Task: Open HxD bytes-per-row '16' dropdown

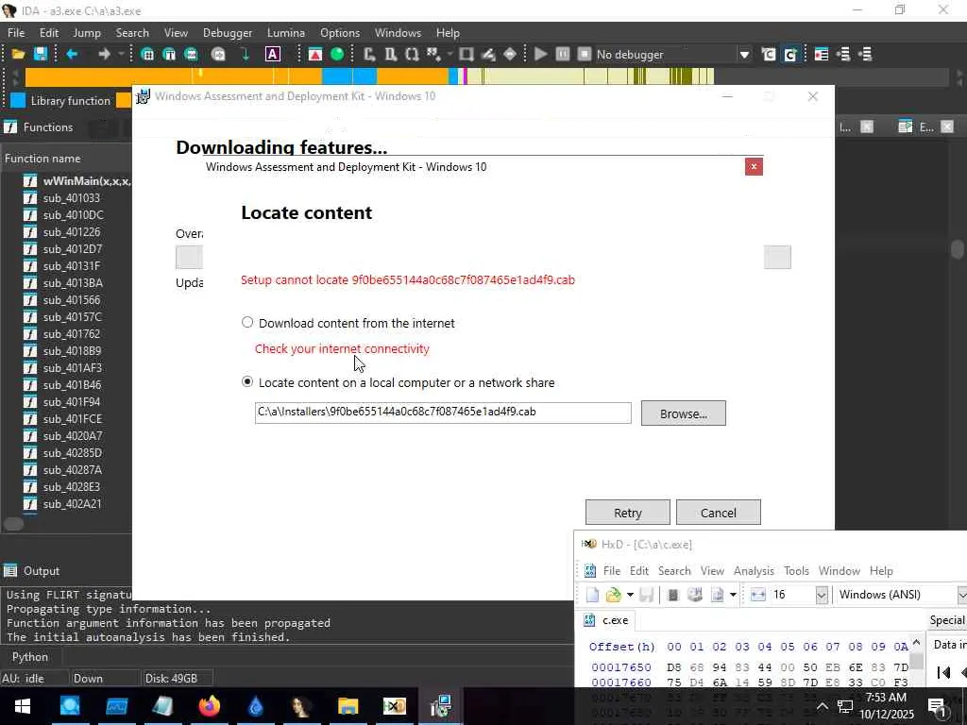Action: 821,595
